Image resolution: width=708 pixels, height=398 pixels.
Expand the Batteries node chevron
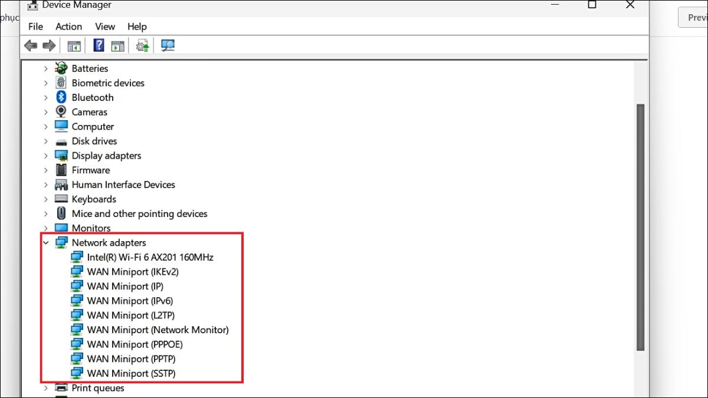(46, 68)
